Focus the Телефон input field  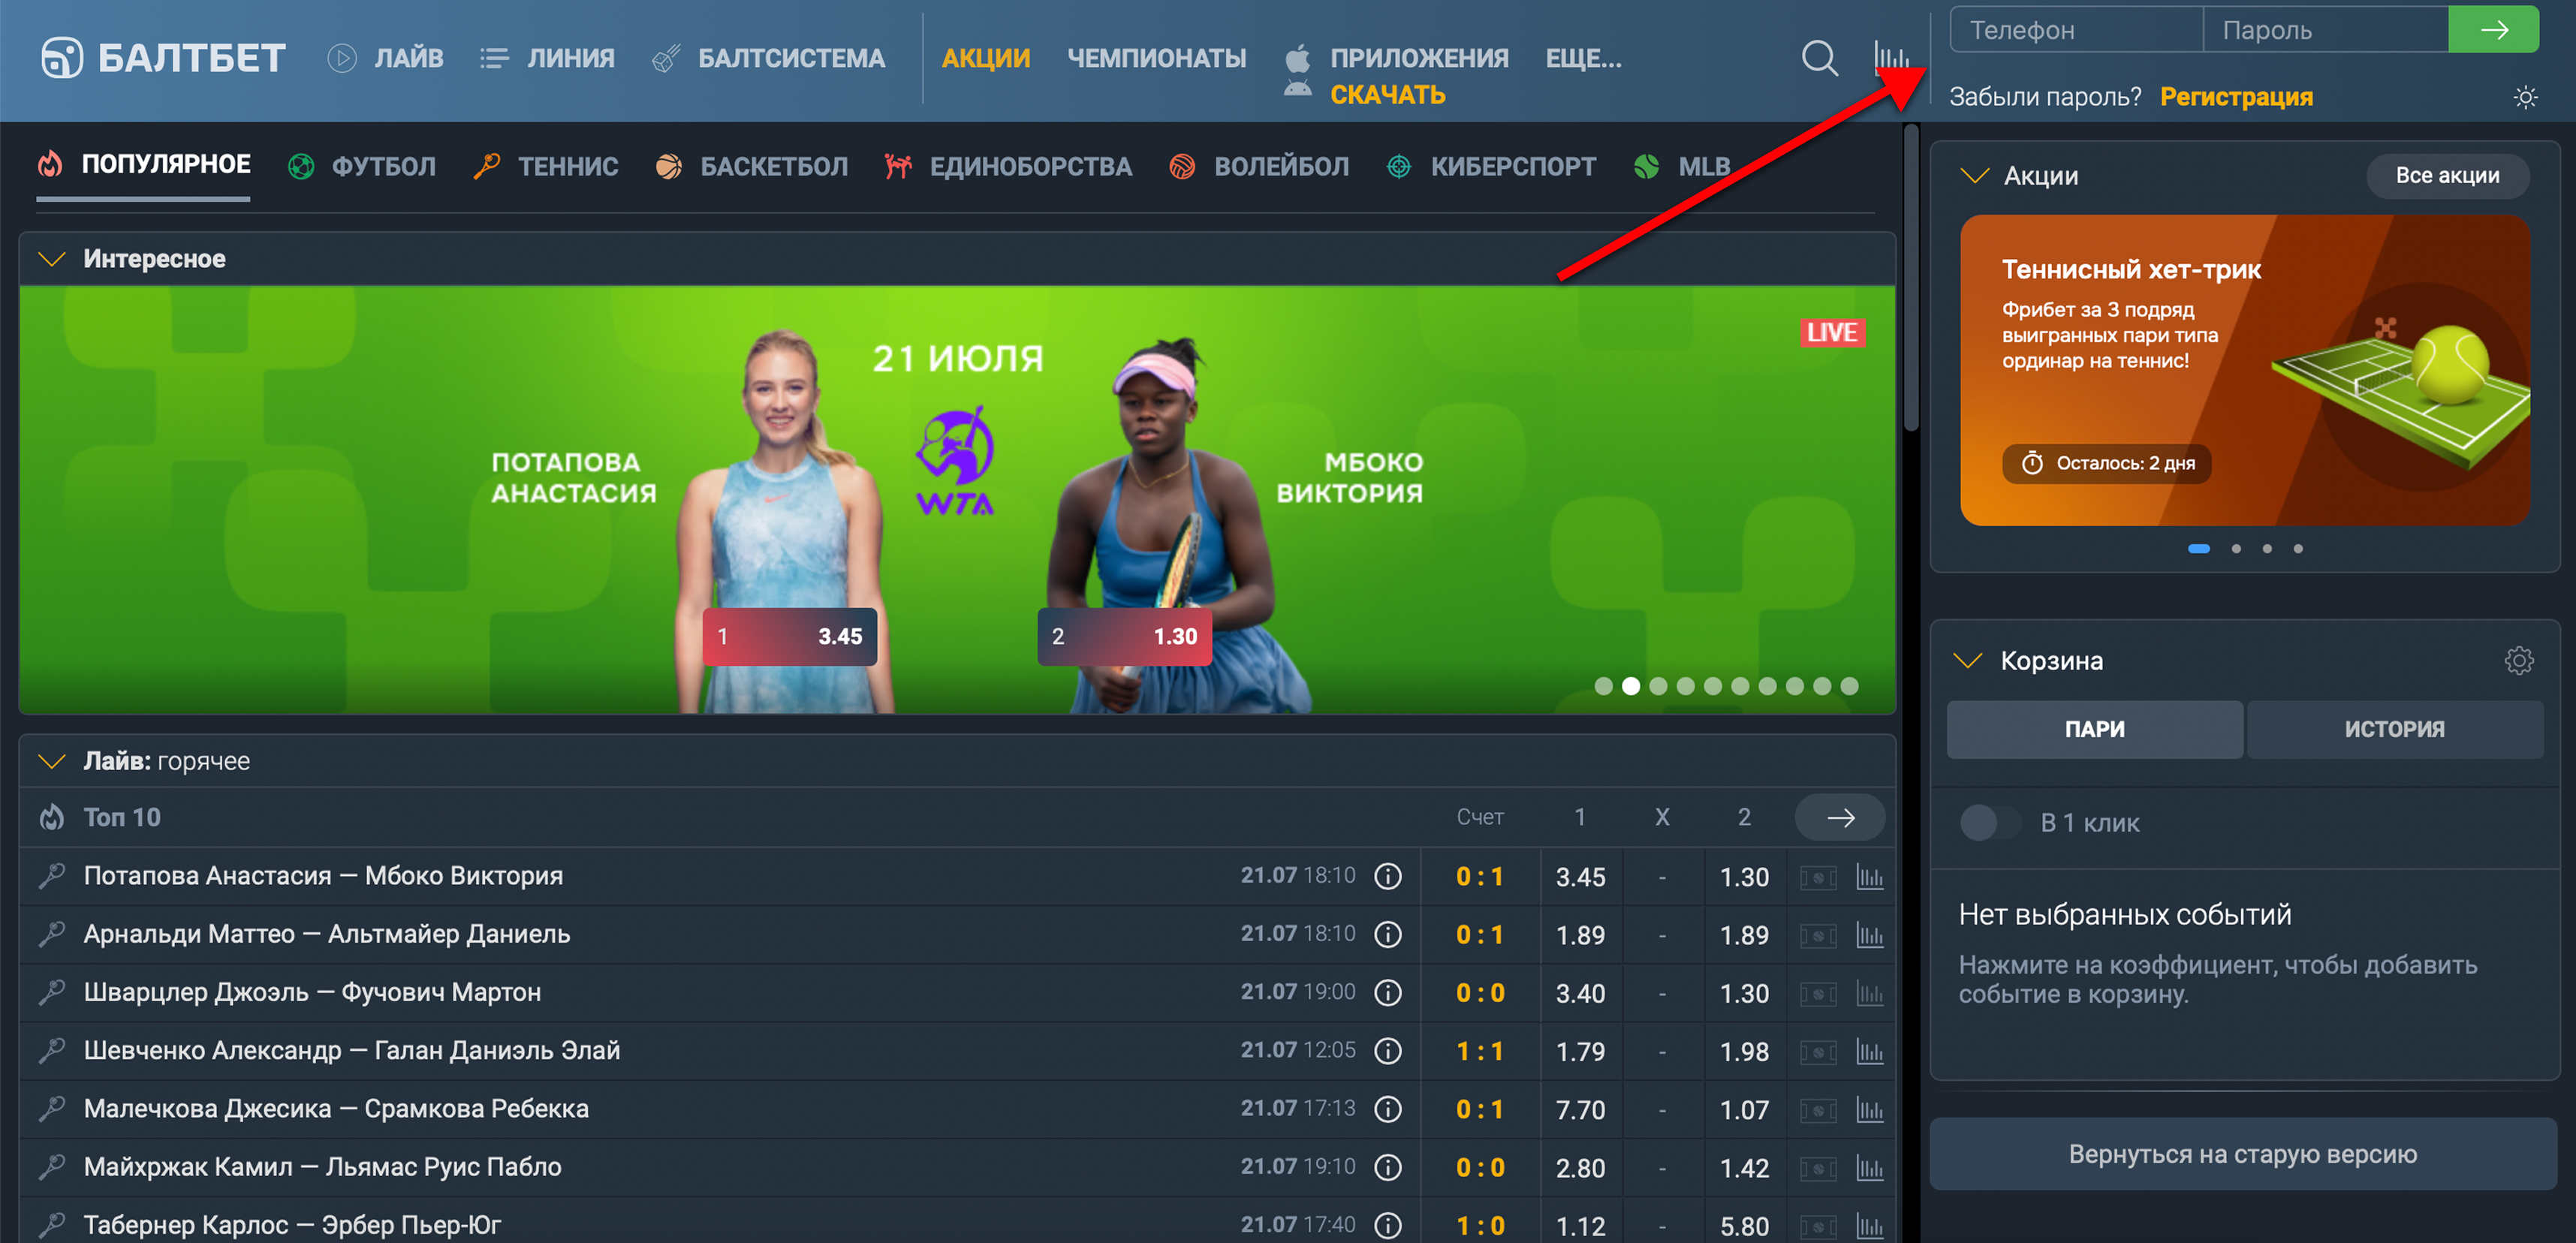pos(2075,30)
